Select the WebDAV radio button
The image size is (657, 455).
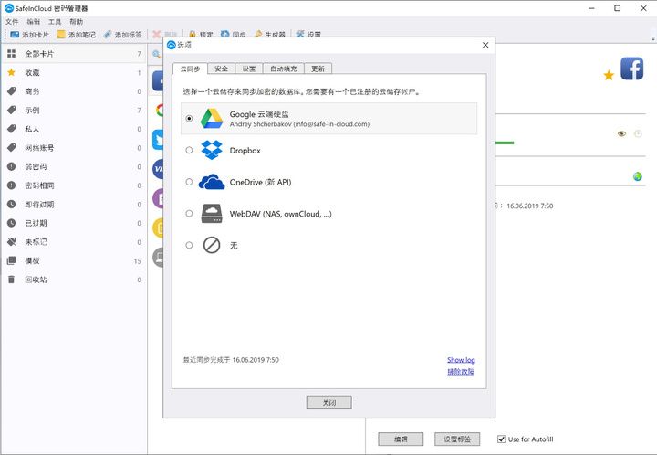[x=190, y=214]
